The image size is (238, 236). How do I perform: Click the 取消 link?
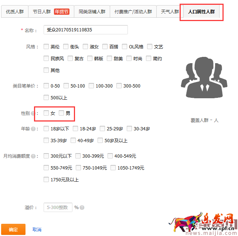37,229
